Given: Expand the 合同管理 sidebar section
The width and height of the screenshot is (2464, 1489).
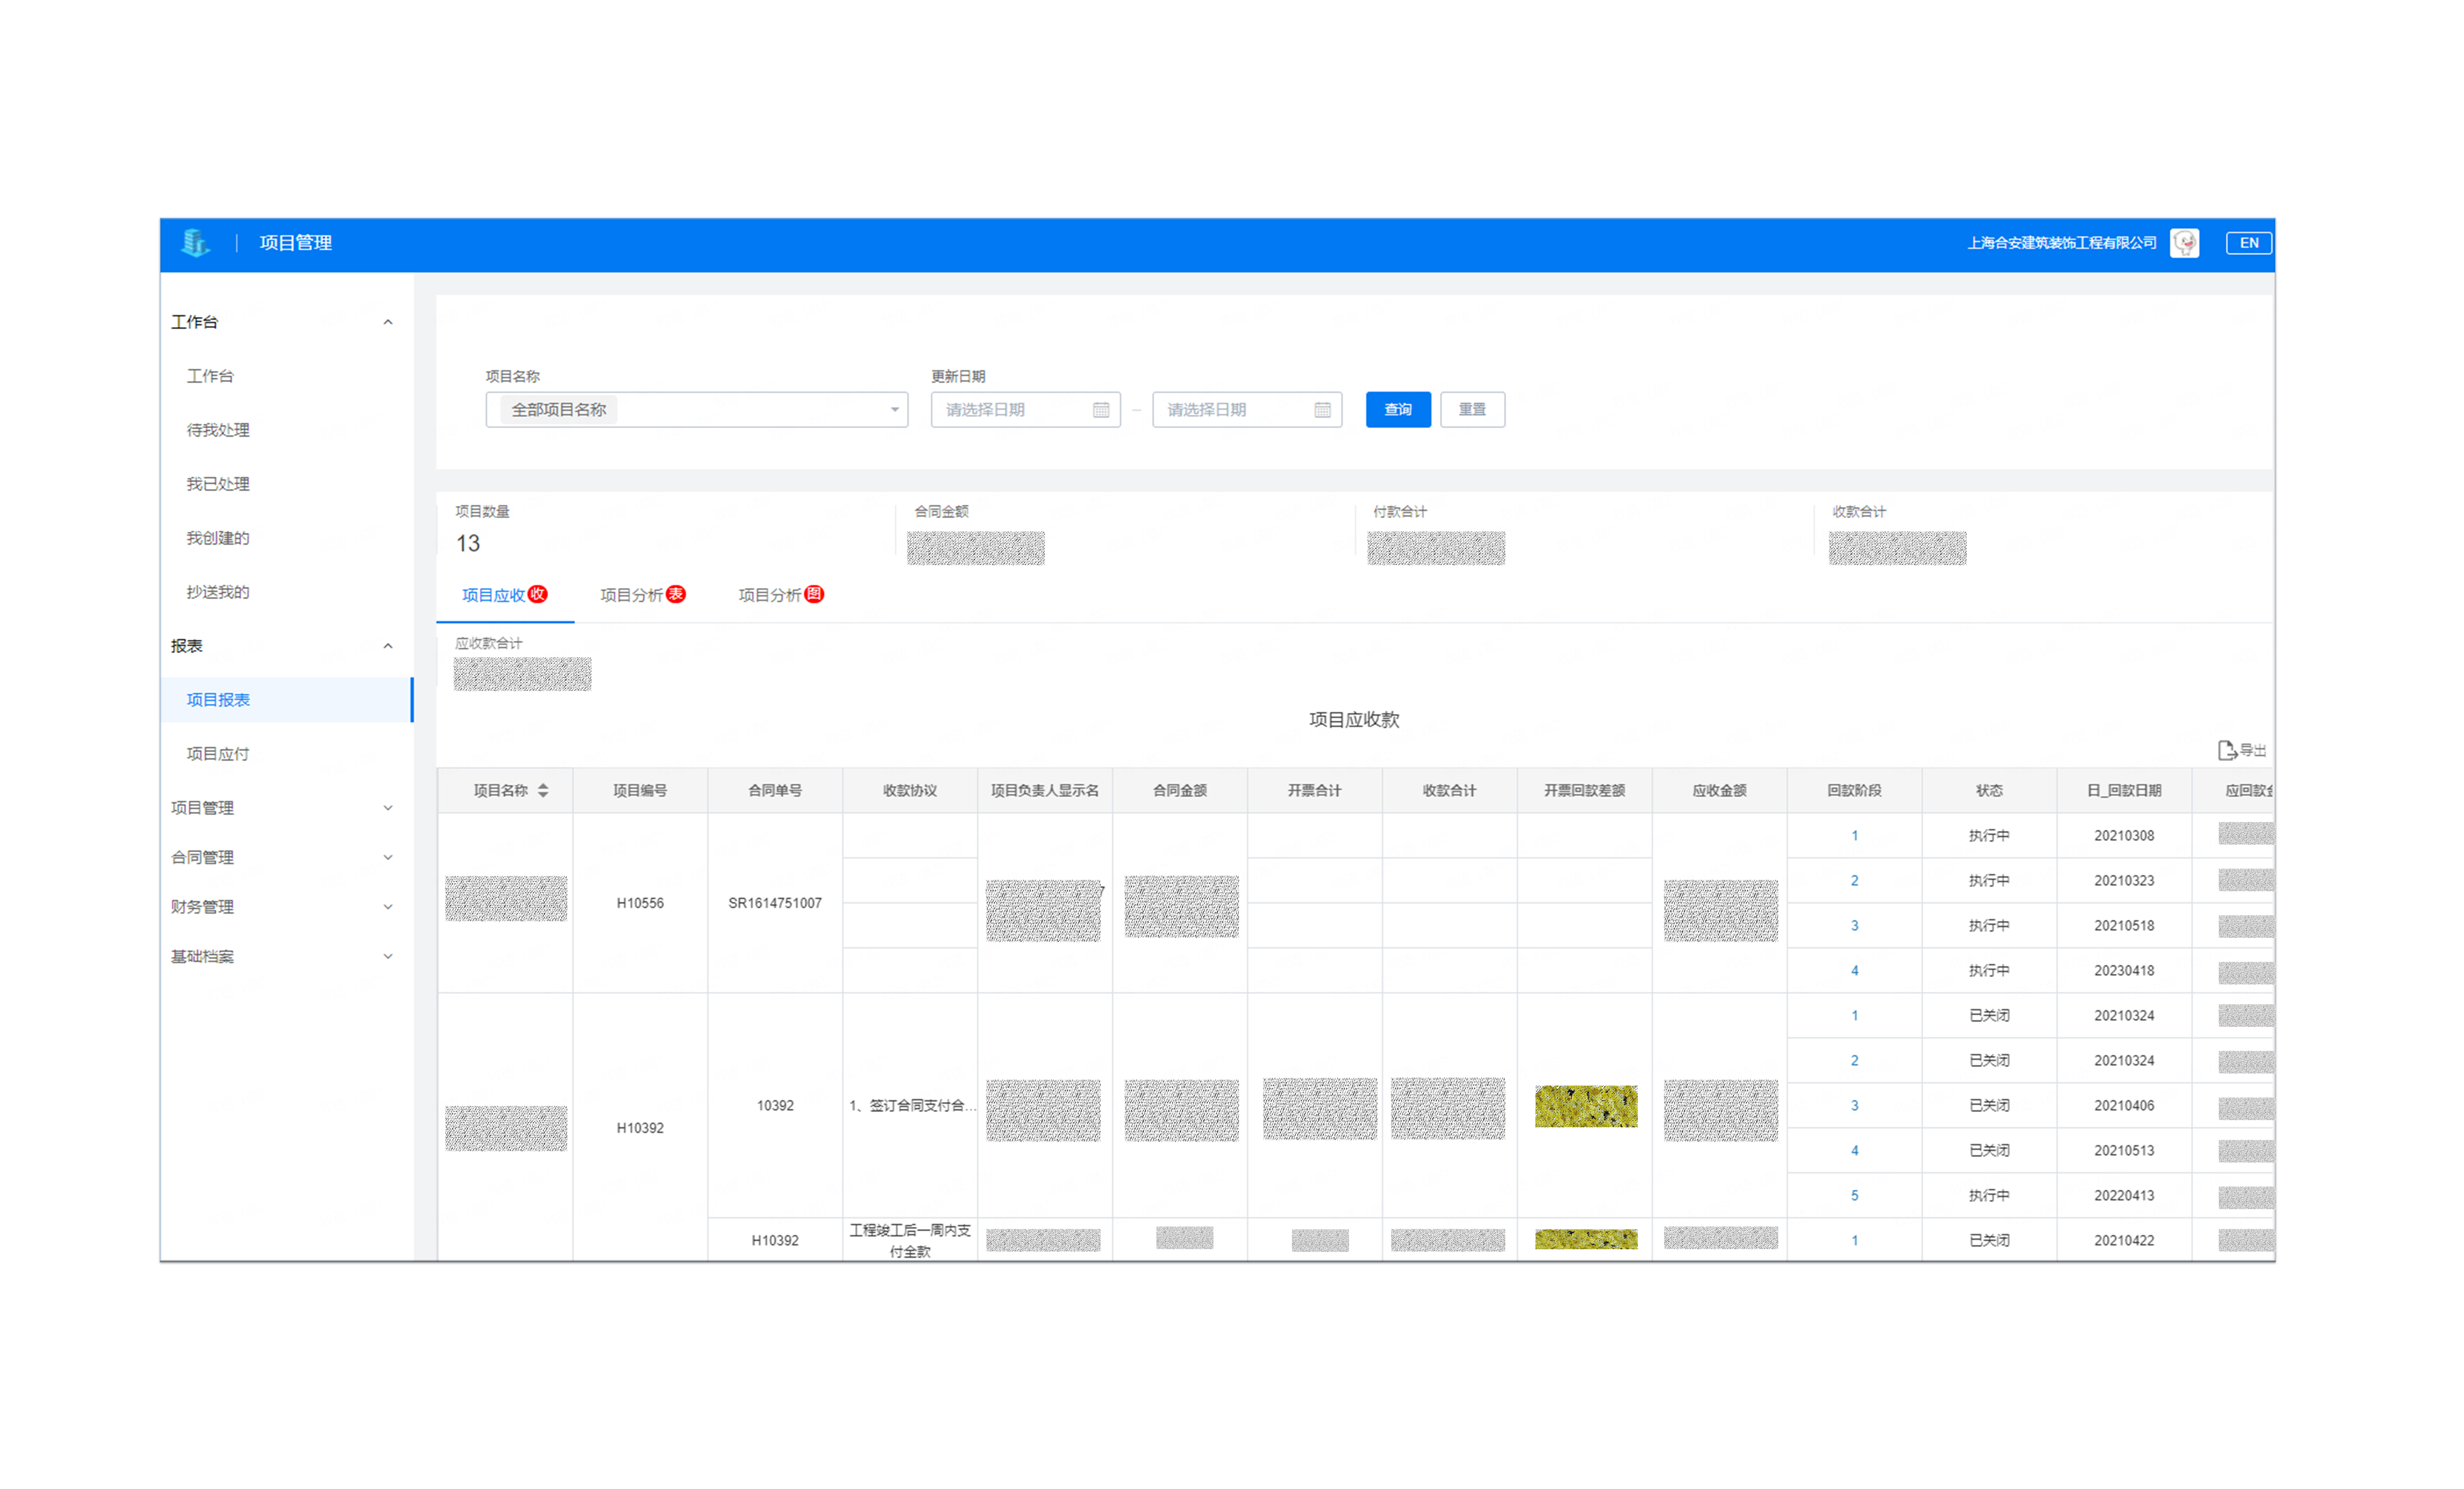Looking at the screenshot, I should 388,858.
